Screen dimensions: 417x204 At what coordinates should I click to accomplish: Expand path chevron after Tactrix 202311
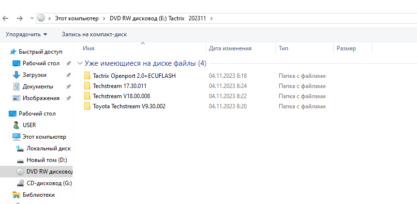pos(211,18)
